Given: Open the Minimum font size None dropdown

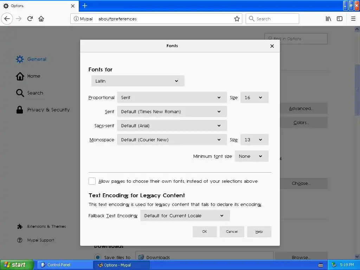Looking at the screenshot, I should (x=252, y=156).
